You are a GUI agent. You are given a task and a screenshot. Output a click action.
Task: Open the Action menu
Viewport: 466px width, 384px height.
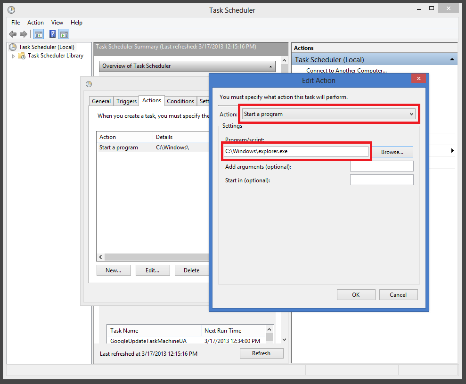click(35, 22)
